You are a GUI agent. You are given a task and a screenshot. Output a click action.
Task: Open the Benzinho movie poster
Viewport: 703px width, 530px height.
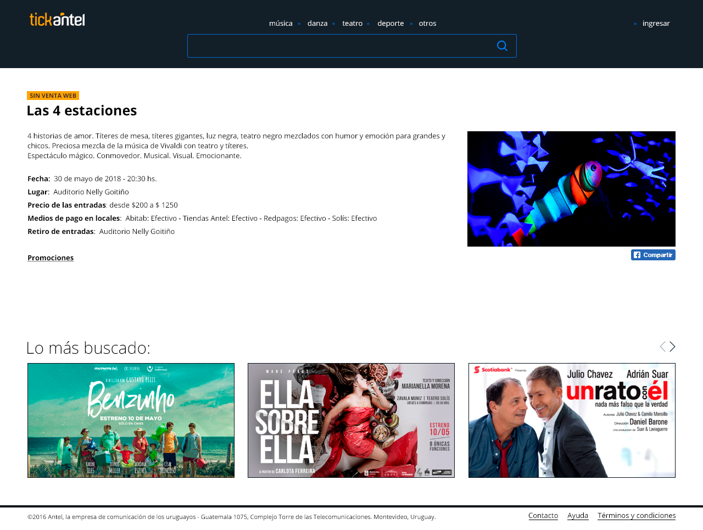[x=131, y=420]
